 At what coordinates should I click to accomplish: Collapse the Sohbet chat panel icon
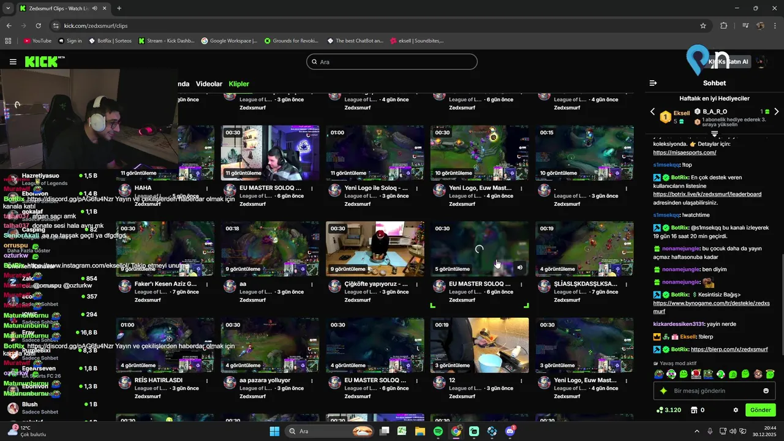(x=653, y=83)
